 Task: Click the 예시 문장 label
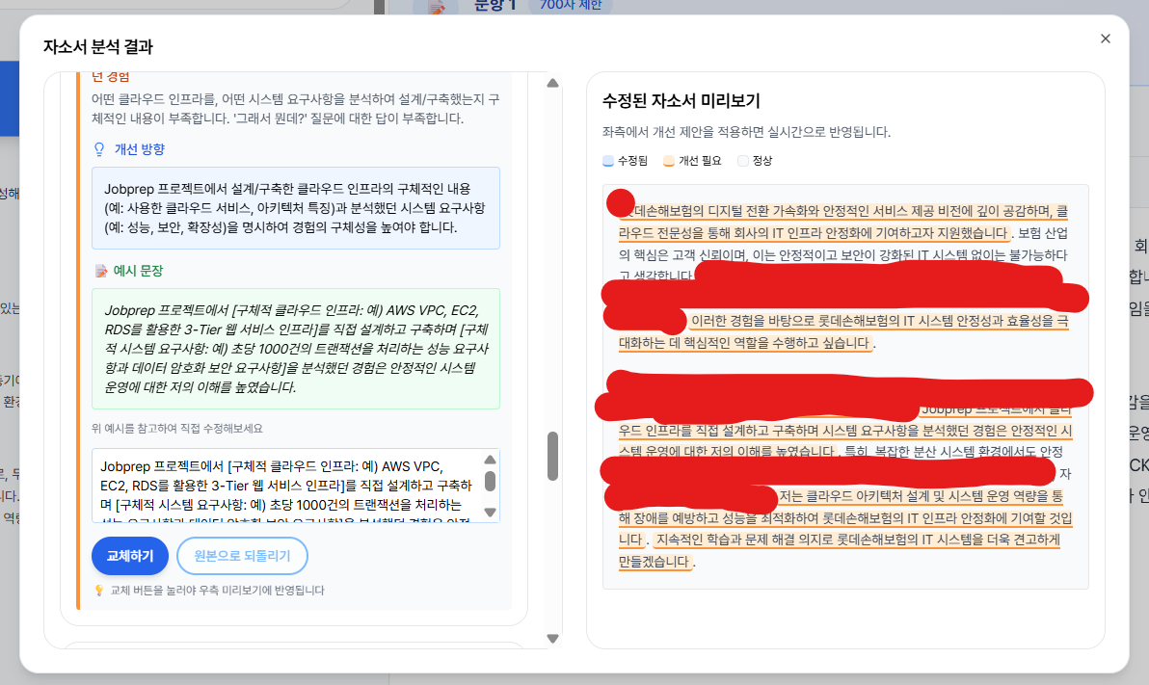point(138,271)
